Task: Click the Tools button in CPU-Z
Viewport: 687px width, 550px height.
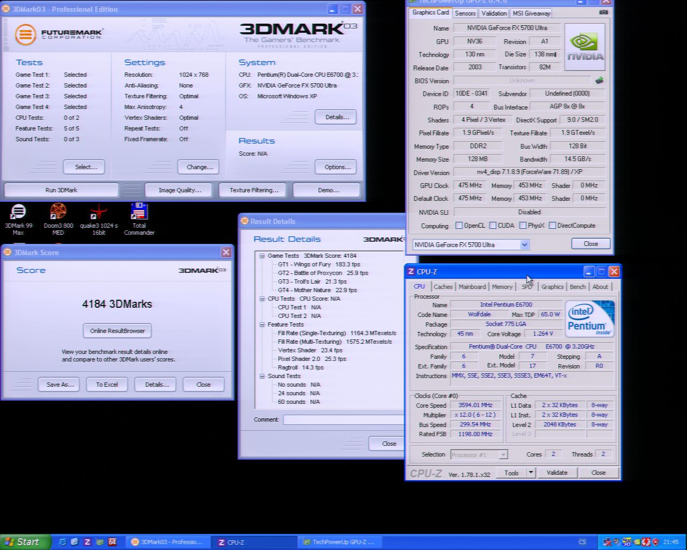Action: coord(511,473)
